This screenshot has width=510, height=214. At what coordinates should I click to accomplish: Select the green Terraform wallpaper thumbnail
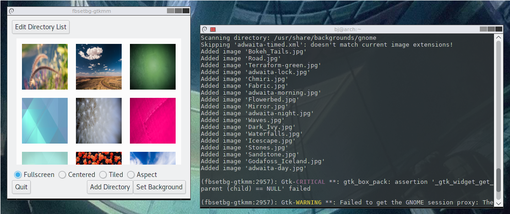(x=153, y=67)
